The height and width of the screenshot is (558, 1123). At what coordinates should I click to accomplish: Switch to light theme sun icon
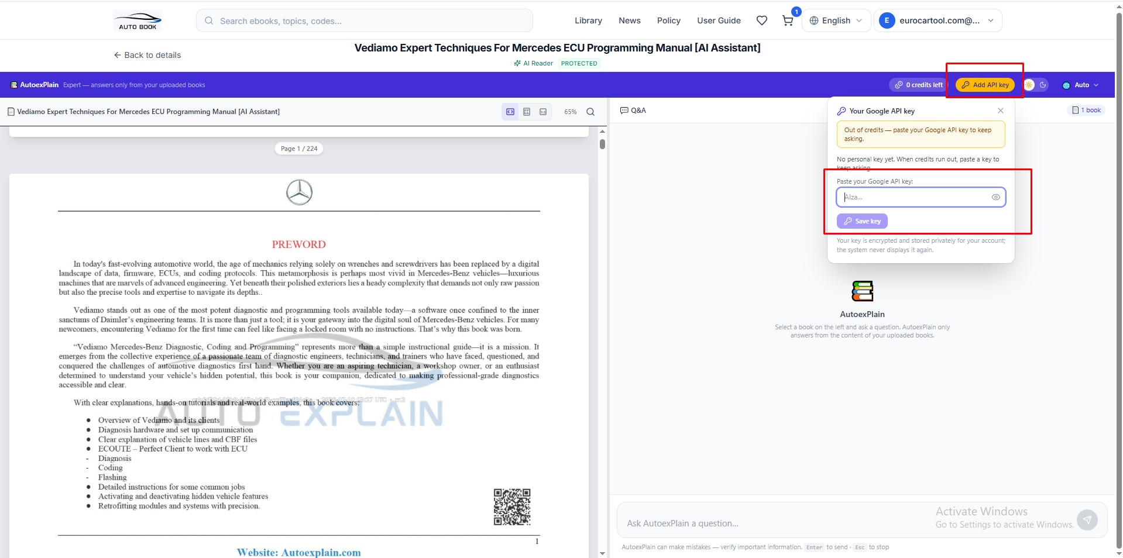pos(1029,85)
